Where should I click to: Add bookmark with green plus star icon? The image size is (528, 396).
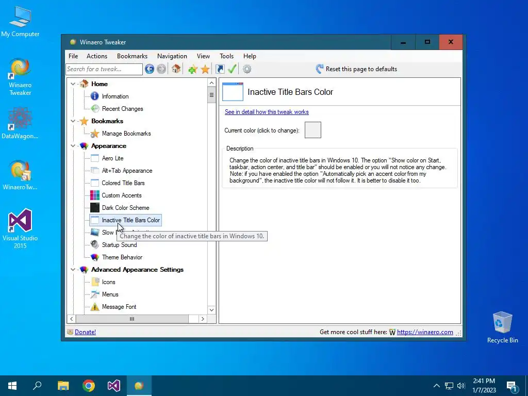pyautogui.click(x=193, y=70)
